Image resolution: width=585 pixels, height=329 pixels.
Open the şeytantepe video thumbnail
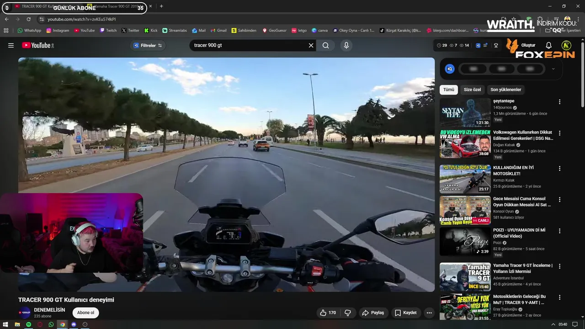coord(465,112)
